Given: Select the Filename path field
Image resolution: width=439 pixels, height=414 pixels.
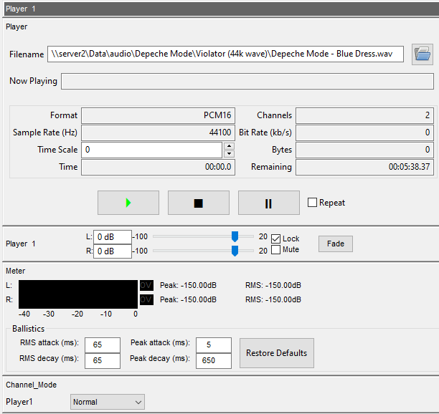Looking at the screenshot, I should [x=226, y=54].
